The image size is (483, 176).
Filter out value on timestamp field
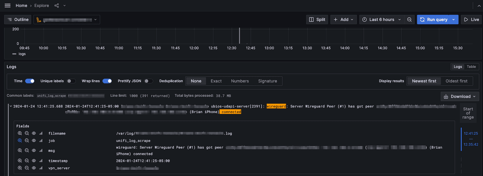[27, 161]
